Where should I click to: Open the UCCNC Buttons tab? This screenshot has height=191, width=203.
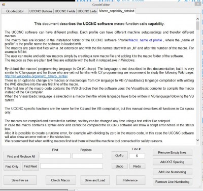click(x=41, y=11)
